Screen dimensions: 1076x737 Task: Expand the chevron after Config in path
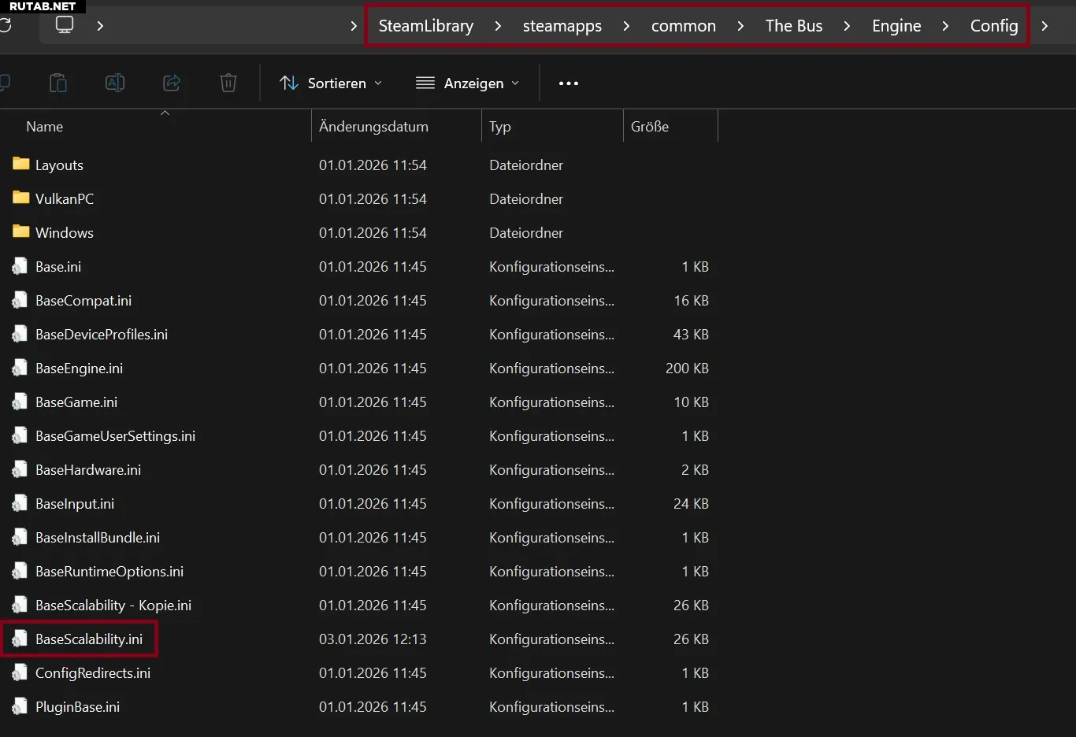[1044, 26]
